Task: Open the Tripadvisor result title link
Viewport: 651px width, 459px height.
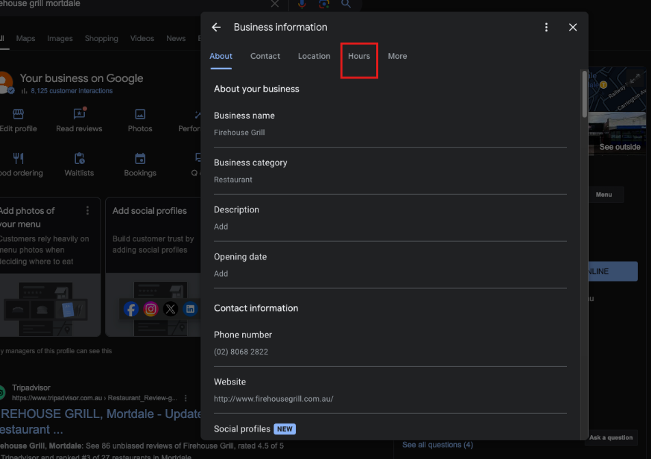Action: pos(100,421)
